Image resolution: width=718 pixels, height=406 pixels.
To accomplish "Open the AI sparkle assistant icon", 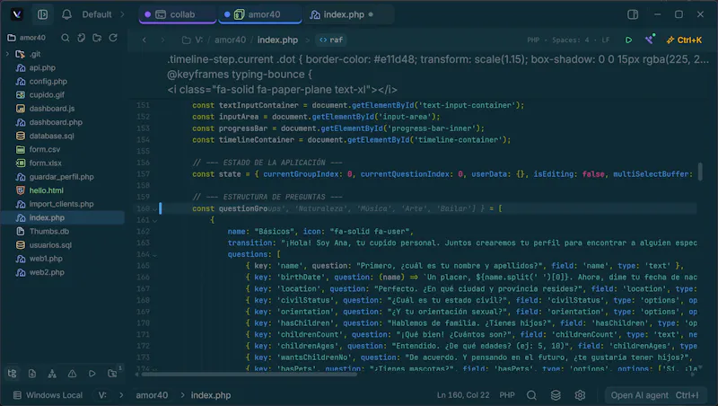I will pos(649,40).
